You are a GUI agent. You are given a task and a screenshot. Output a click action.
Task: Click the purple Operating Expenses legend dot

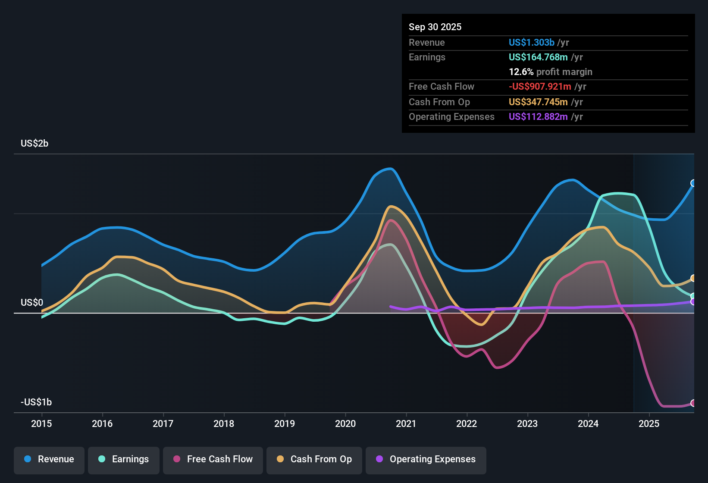coord(379,459)
